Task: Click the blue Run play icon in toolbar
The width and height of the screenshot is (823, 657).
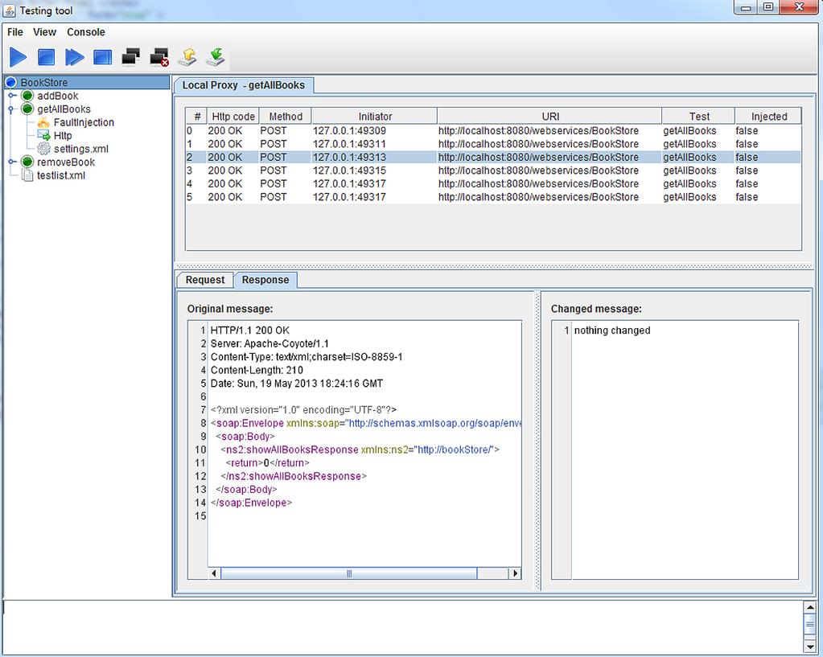Action: point(18,57)
